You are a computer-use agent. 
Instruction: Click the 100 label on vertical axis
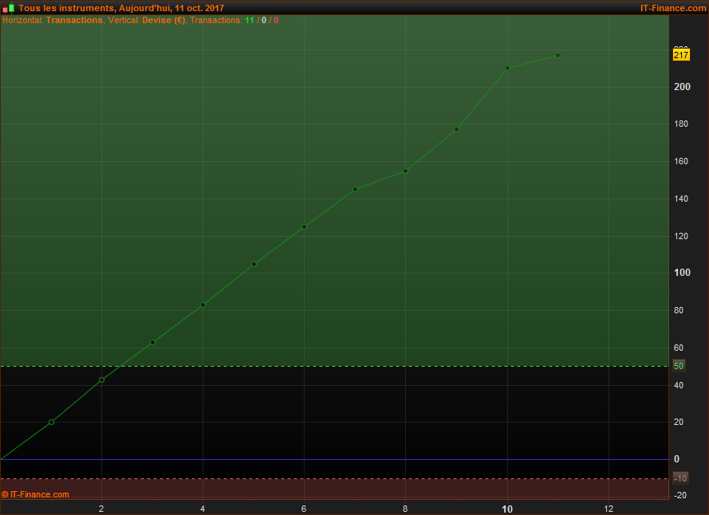click(x=682, y=273)
